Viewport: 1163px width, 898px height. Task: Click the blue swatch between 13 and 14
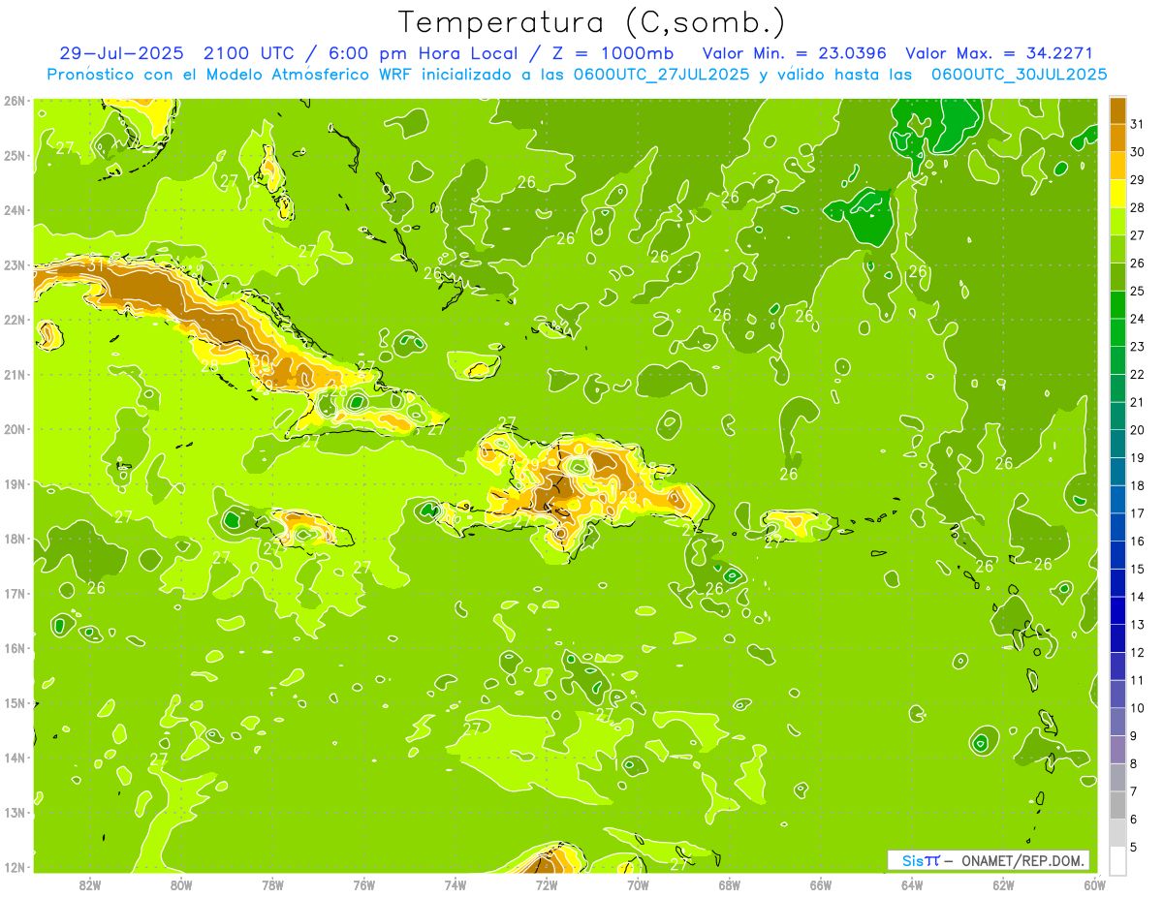point(1117,610)
